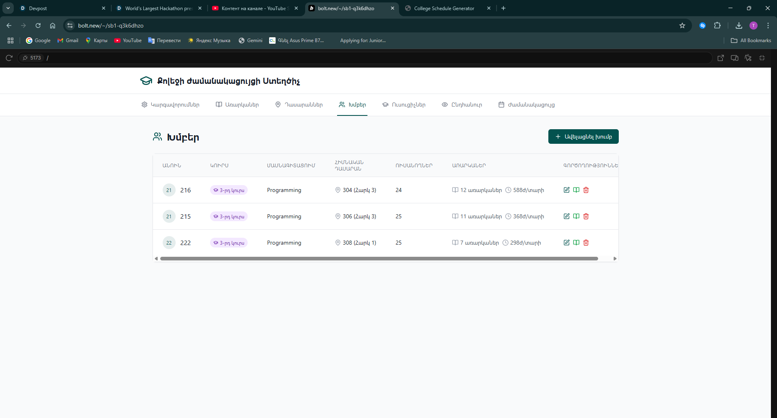This screenshot has width=777, height=418.
Task: Open subjects book icon for group 215
Action: pyautogui.click(x=576, y=216)
